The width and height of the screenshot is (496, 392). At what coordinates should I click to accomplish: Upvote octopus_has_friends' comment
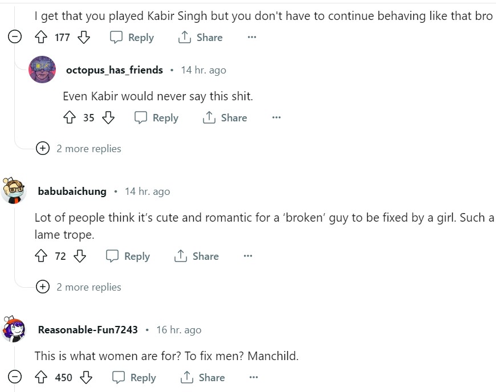tap(69, 118)
